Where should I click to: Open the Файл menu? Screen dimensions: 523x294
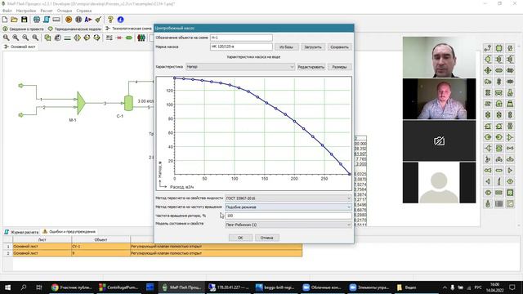(x=7, y=11)
